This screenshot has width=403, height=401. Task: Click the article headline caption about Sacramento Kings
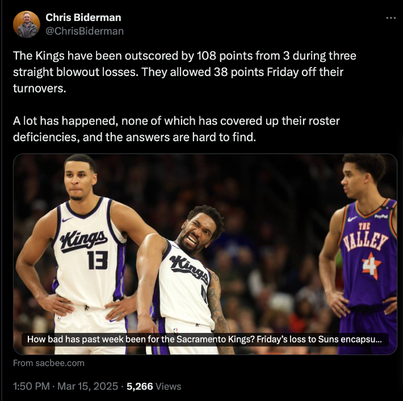click(204, 339)
